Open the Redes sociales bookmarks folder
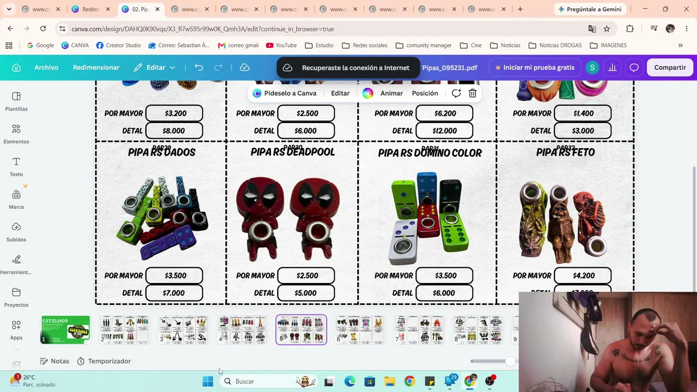This screenshot has width=697, height=392. 364,45
